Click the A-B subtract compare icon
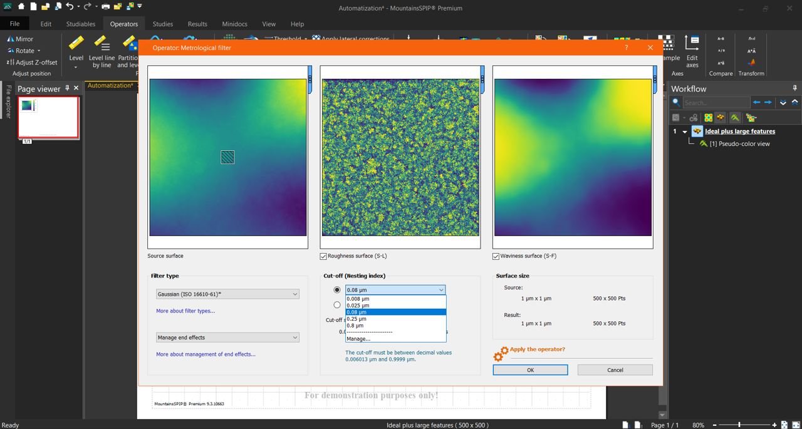The image size is (802, 429). (721, 39)
